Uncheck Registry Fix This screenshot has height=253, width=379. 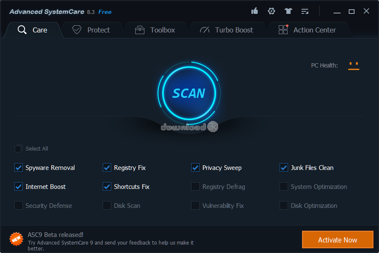coord(107,167)
